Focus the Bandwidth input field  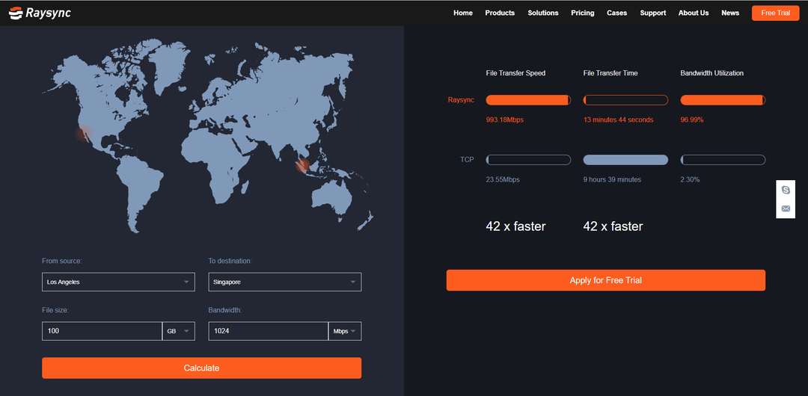tap(269, 331)
